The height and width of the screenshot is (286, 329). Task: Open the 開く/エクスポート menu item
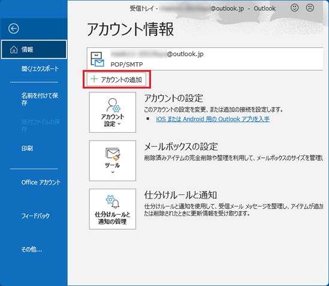pos(40,69)
